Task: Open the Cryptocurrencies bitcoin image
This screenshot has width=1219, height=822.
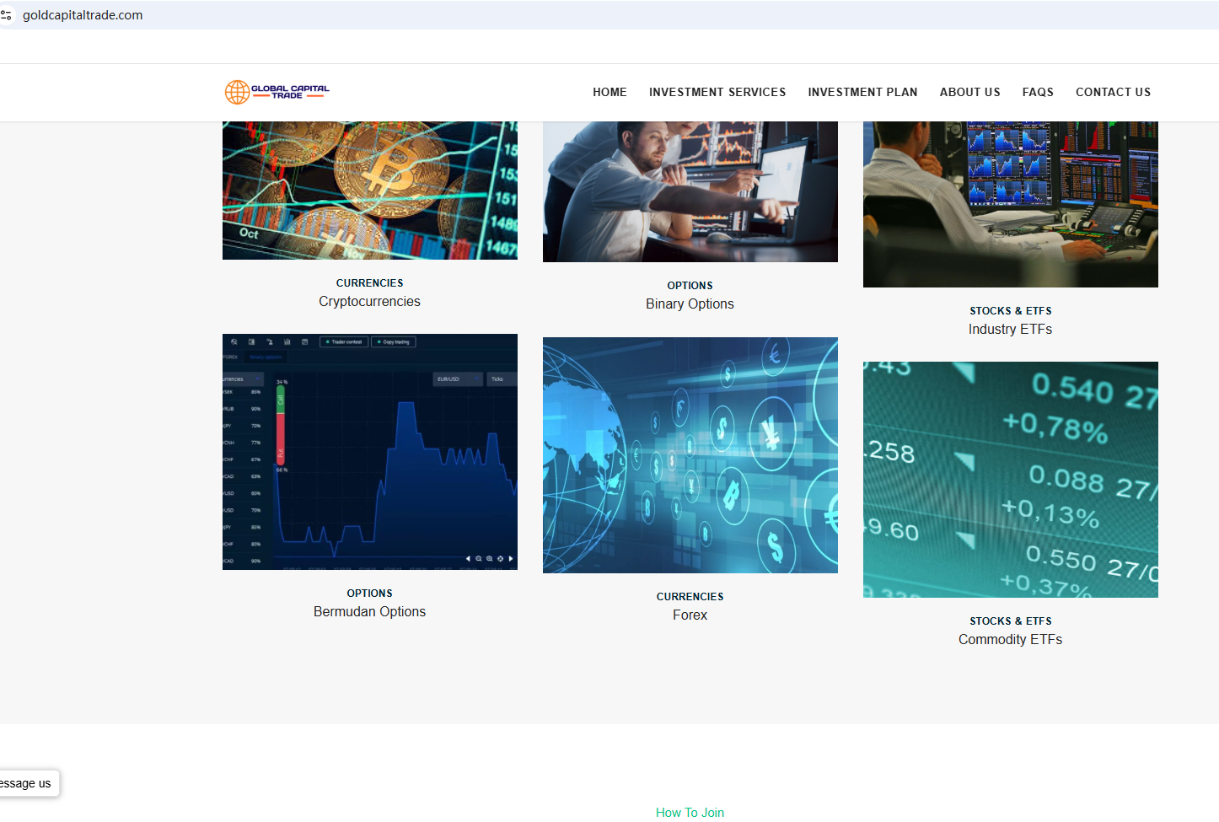Action: click(x=370, y=191)
